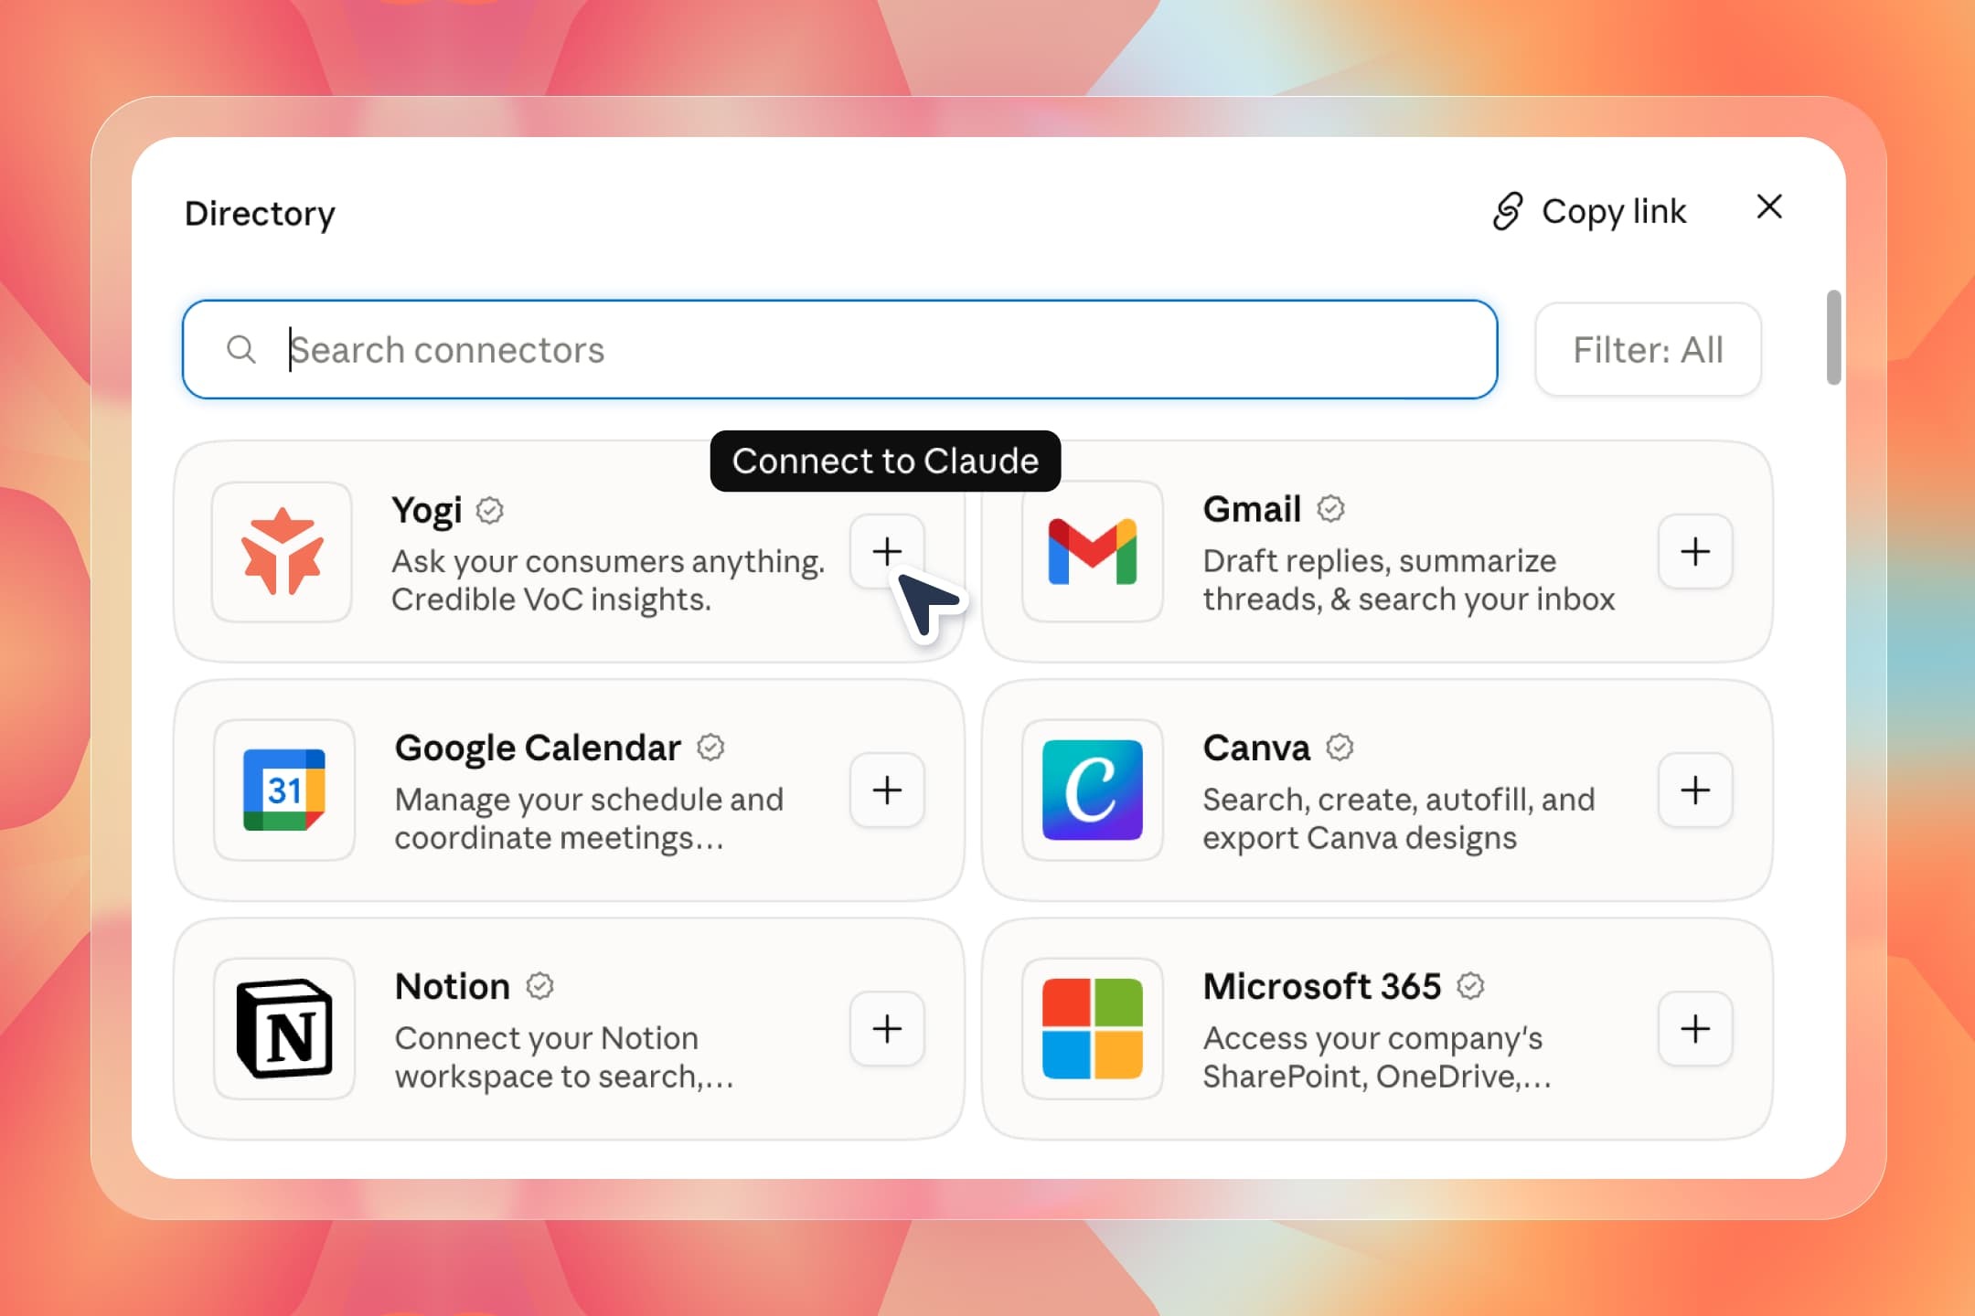The image size is (1975, 1316).
Task: Click 'Connect your Notion workspace' description
Action: coord(564,1057)
